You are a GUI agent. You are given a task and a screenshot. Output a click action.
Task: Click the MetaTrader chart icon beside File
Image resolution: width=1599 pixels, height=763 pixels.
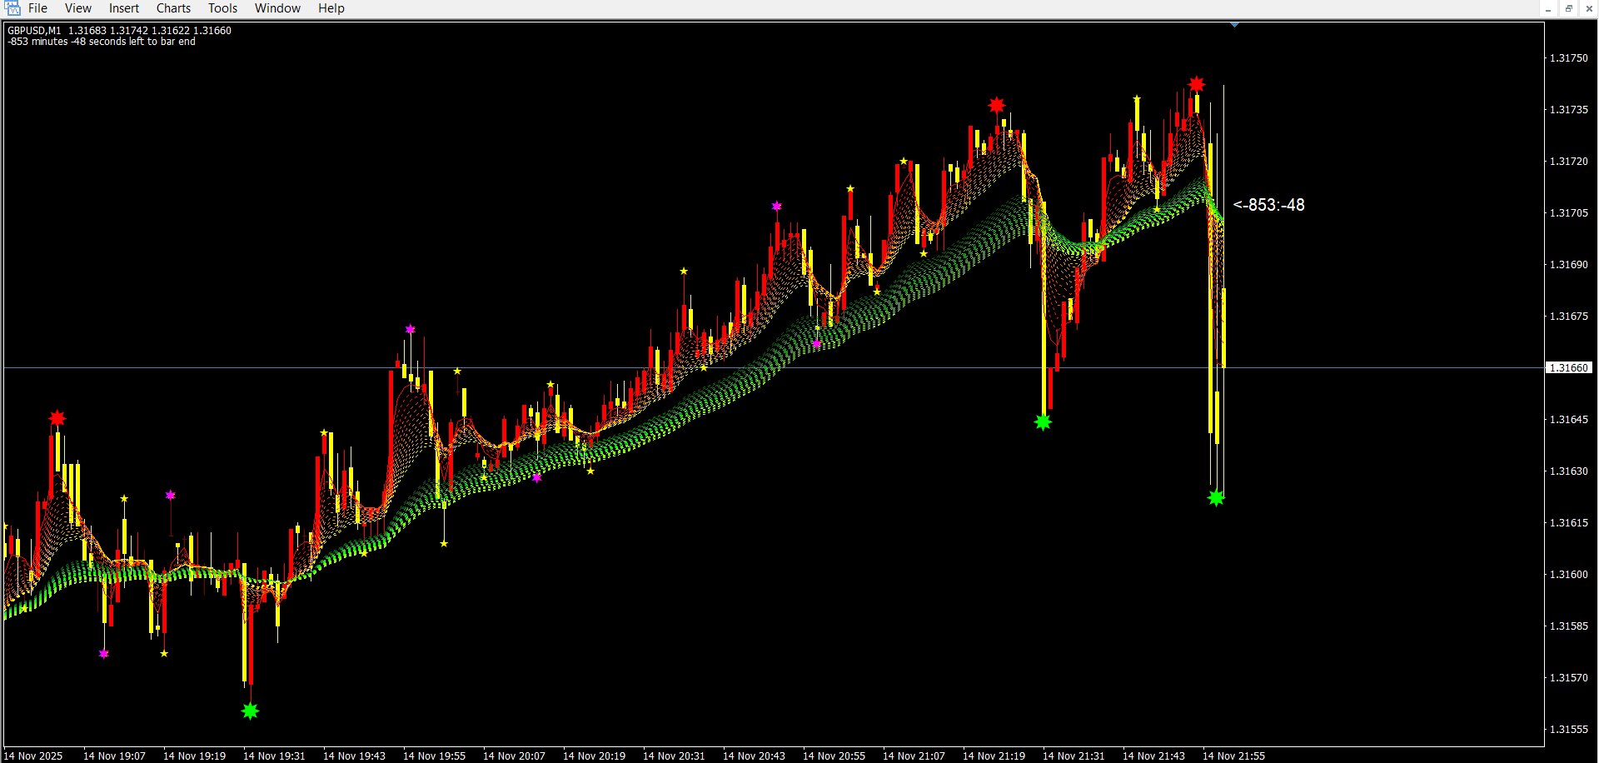12,8
